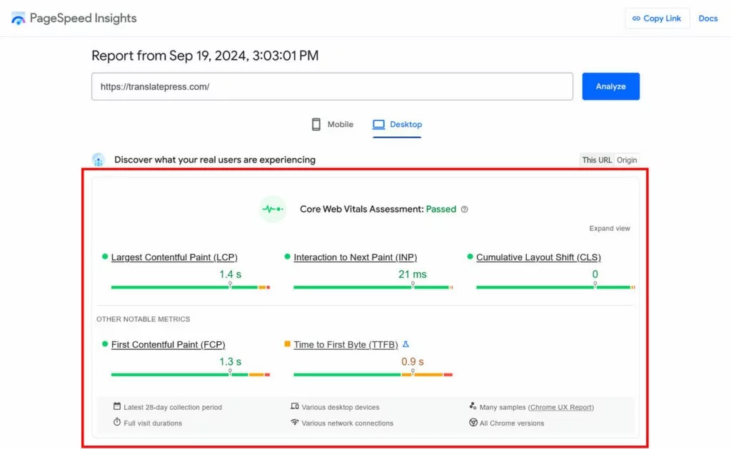731x449 pixels.
Task: Click the 0.9 s TTFB value
Action: coord(413,361)
